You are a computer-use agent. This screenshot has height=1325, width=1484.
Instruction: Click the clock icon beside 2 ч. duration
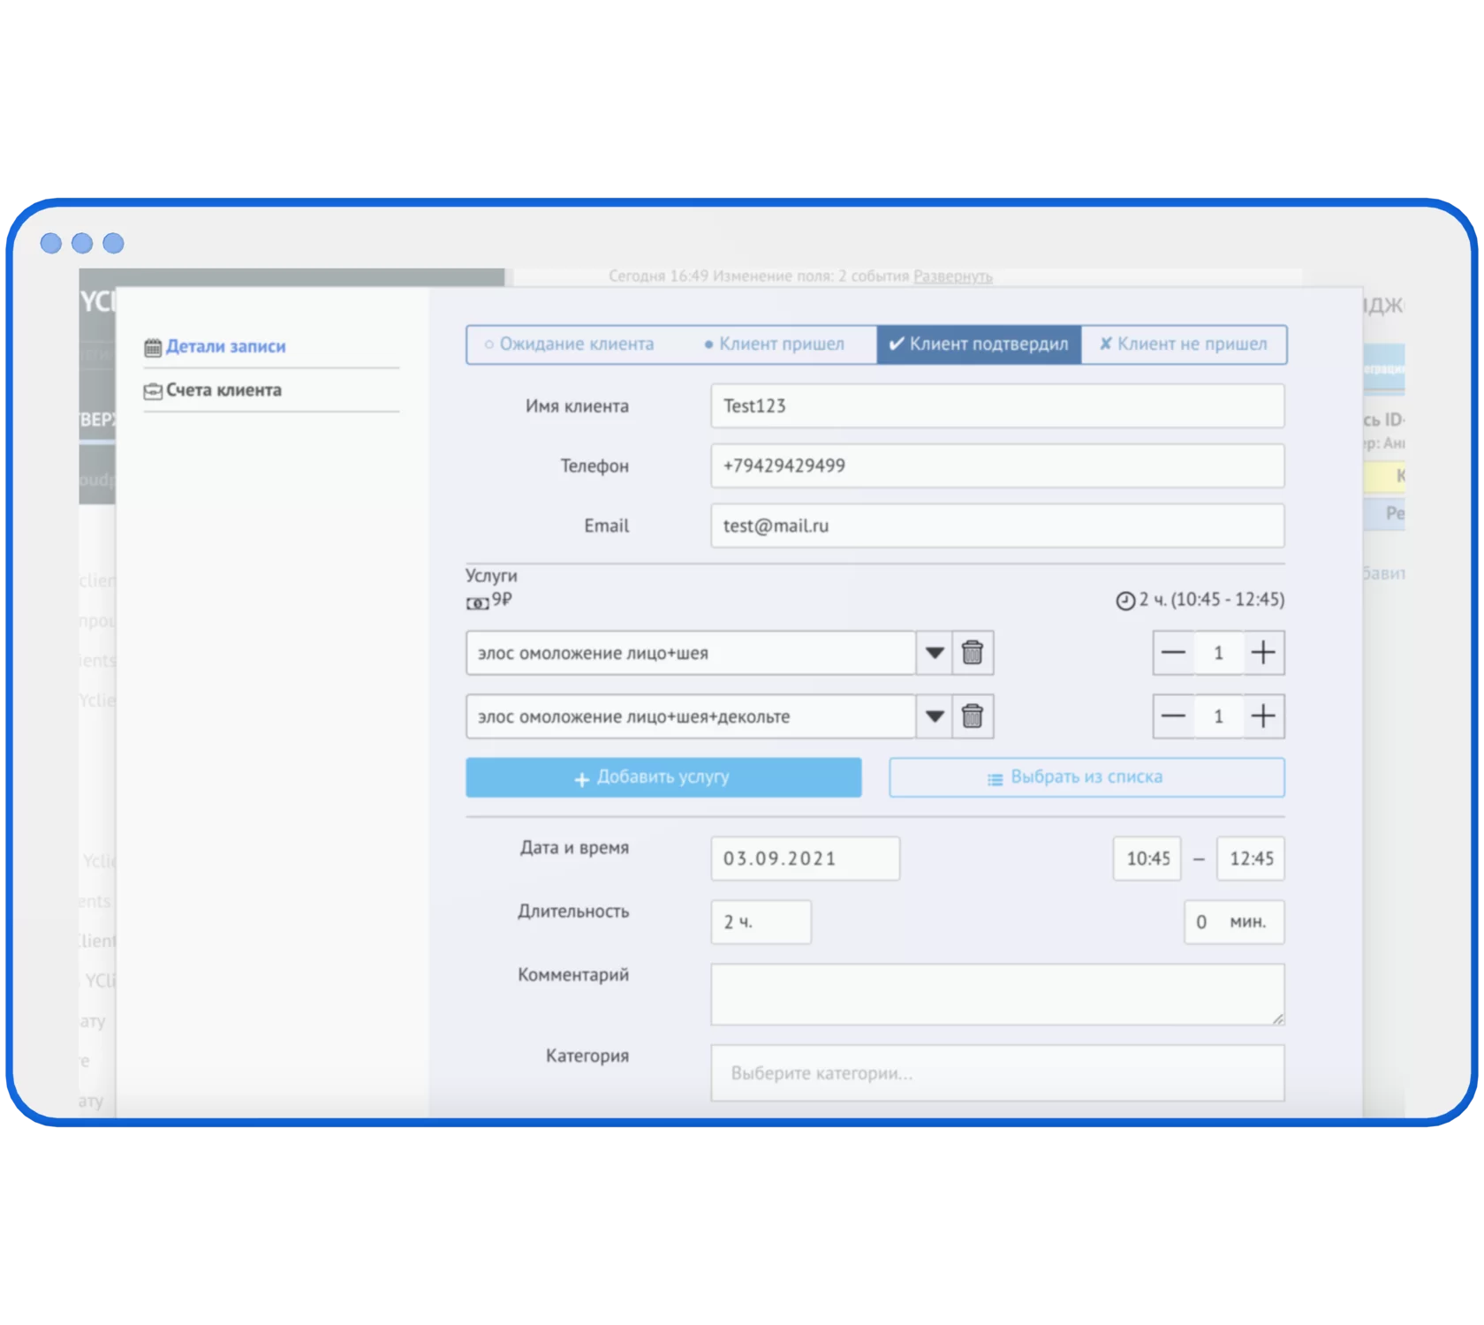coord(1125,601)
